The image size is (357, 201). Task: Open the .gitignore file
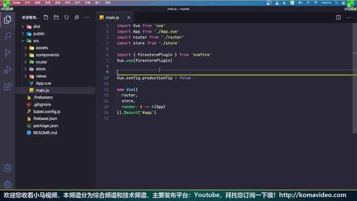(x=42, y=104)
